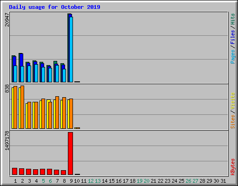Click day label 8 on the x-axis
Viewport: 238px width, 186px height.
[x=64, y=181]
